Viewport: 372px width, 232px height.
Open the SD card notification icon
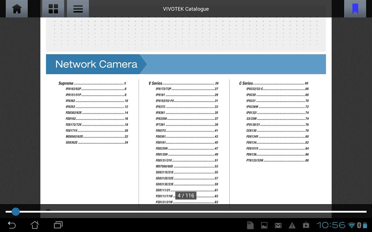click(x=250, y=225)
